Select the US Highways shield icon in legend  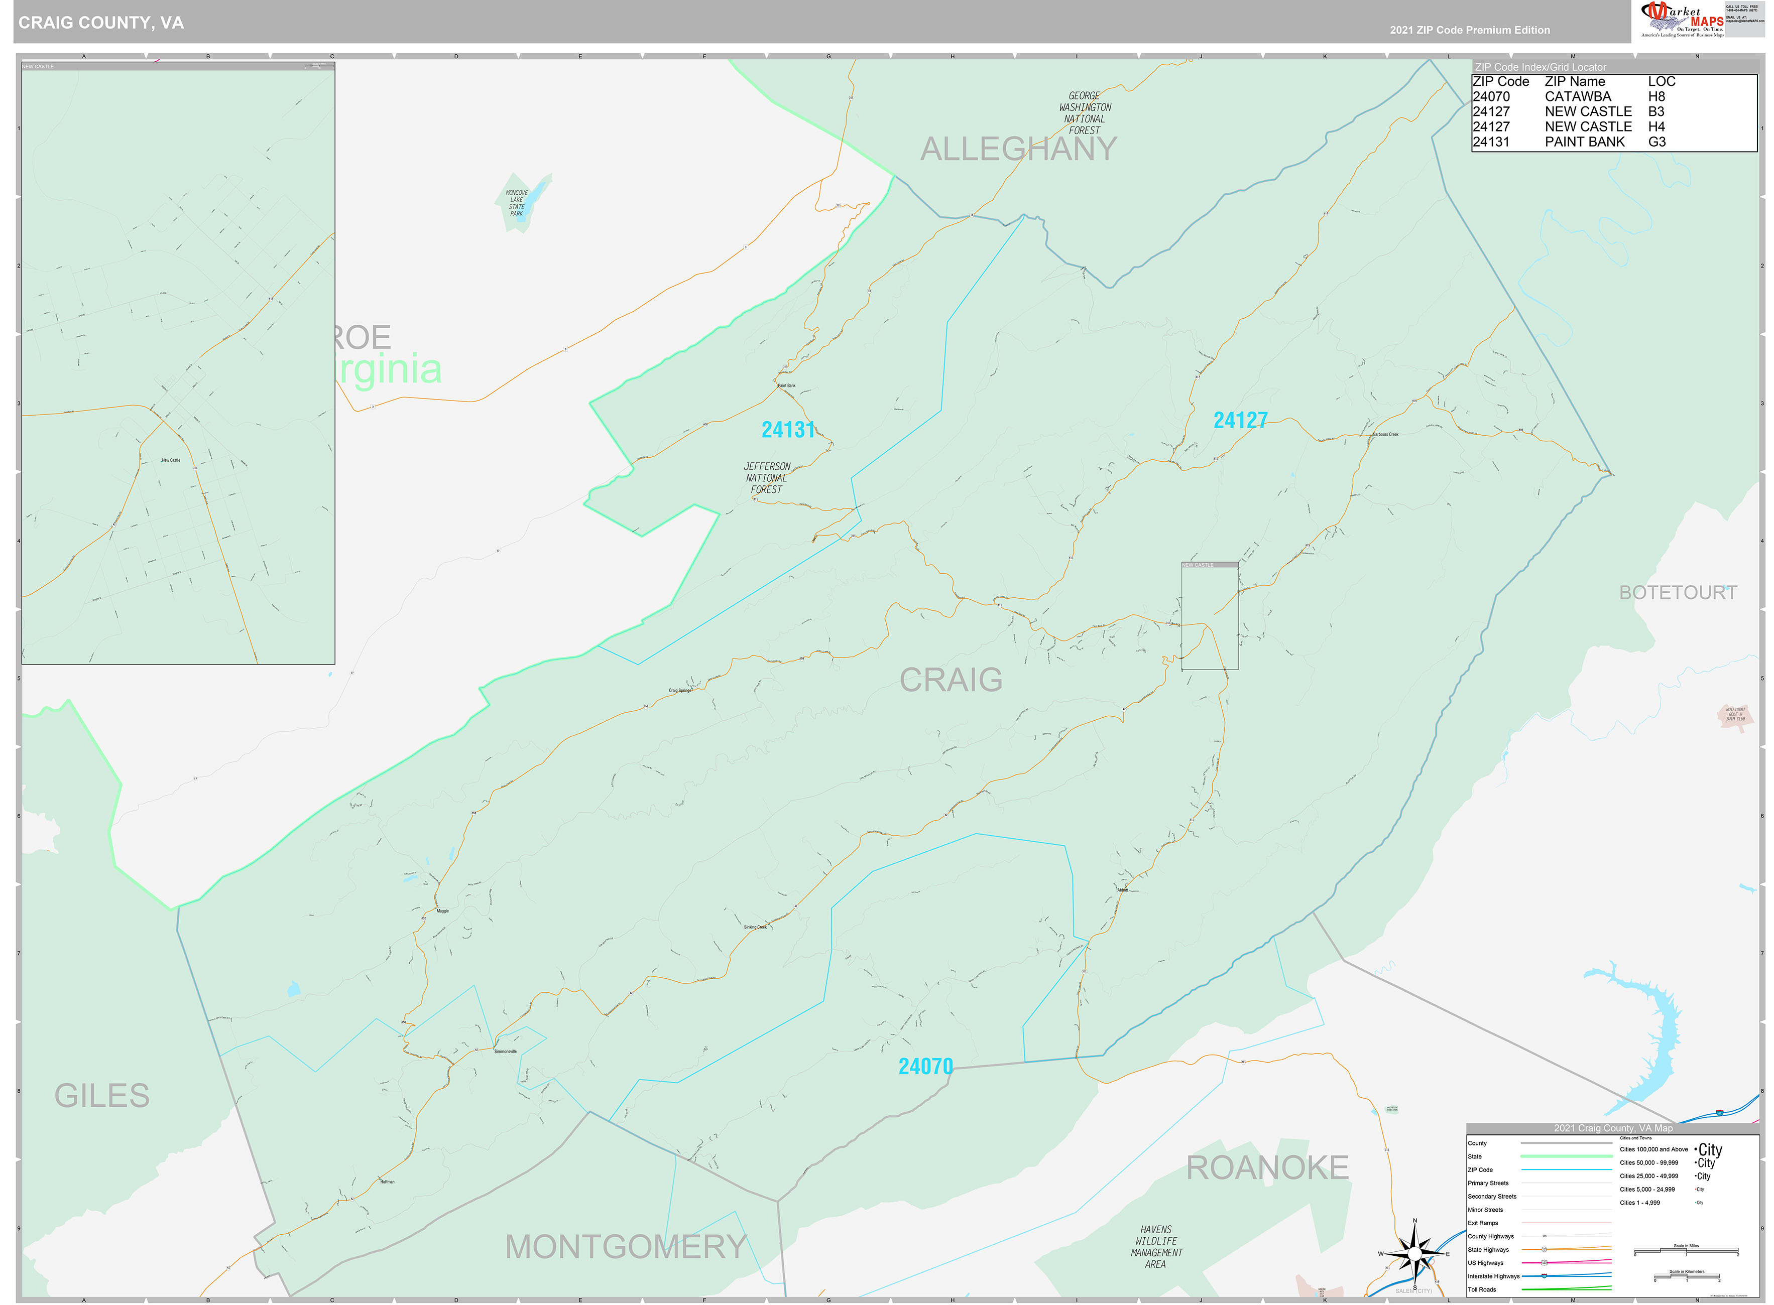pos(1544,1263)
